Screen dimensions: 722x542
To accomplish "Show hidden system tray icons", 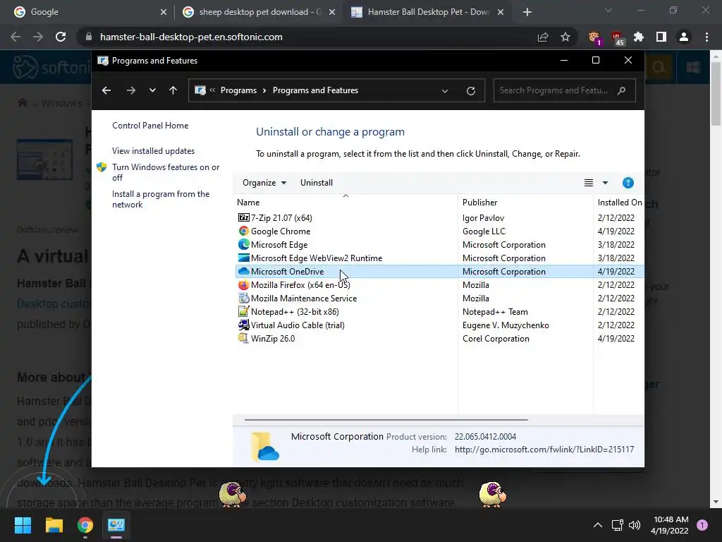I will click(x=598, y=525).
